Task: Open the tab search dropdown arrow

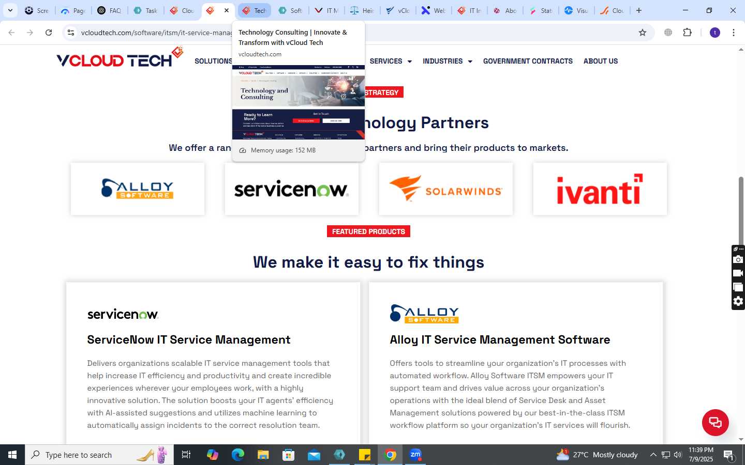Action: 10,10
